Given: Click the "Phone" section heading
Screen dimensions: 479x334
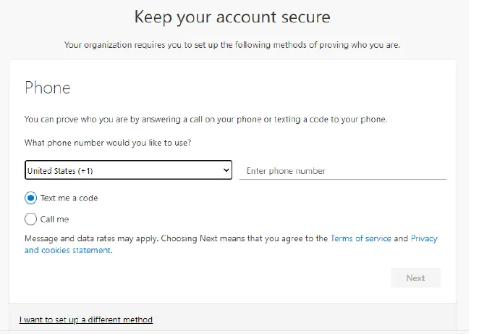Looking at the screenshot, I should (x=48, y=88).
